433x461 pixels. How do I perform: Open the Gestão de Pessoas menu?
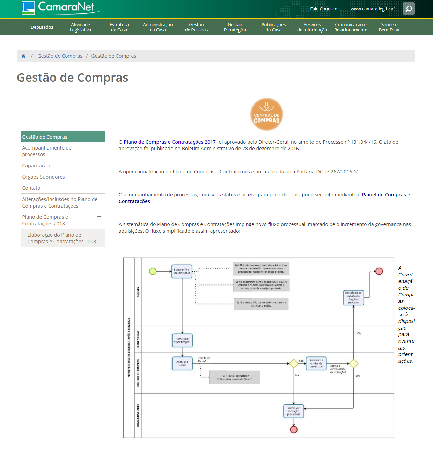pyautogui.click(x=196, y=27)
